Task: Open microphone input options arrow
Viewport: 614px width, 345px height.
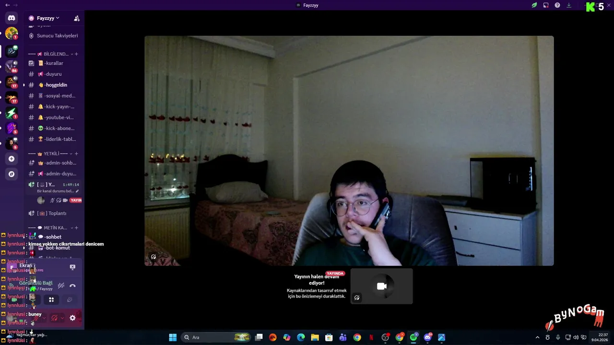Action: (44, 318)
